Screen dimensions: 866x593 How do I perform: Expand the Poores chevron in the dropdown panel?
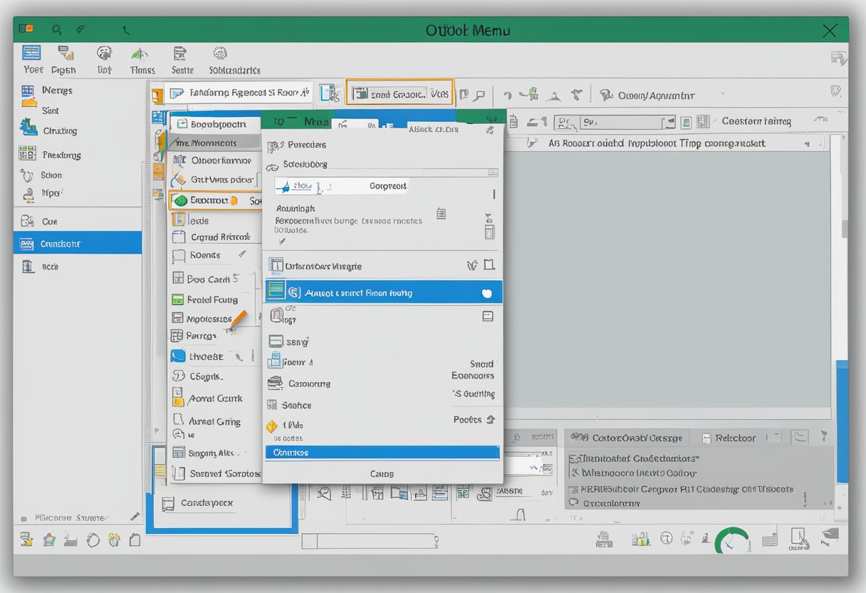click(492, 420)
